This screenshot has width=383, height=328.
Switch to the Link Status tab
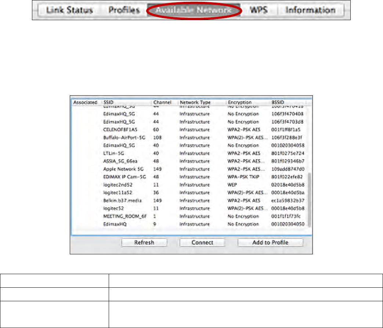click(x=69, y=10)
